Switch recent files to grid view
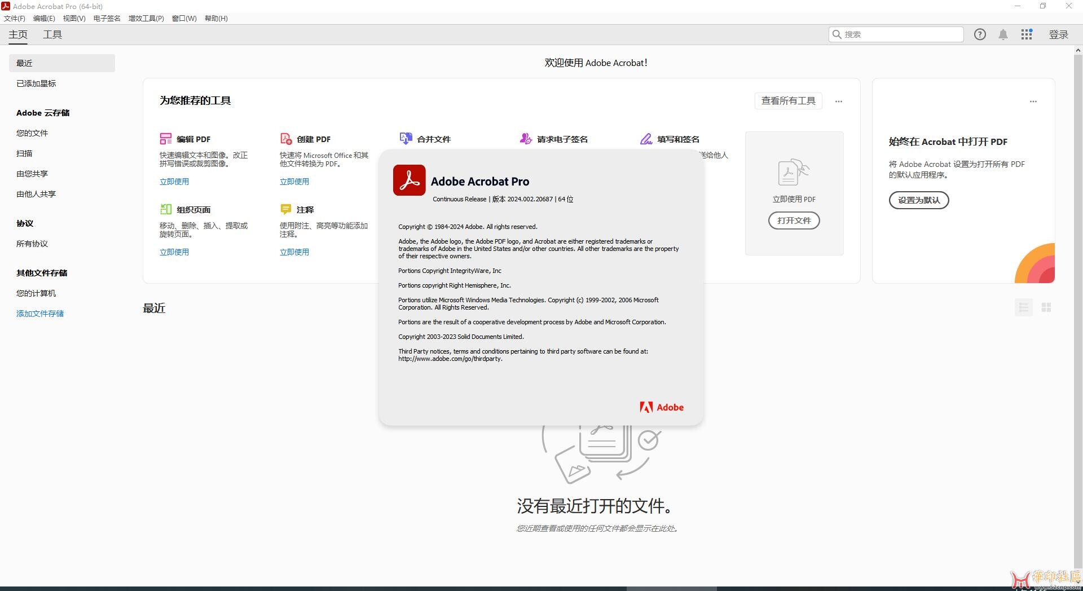The height and width of the screenshot is (591, 1083). point(1046,307)
